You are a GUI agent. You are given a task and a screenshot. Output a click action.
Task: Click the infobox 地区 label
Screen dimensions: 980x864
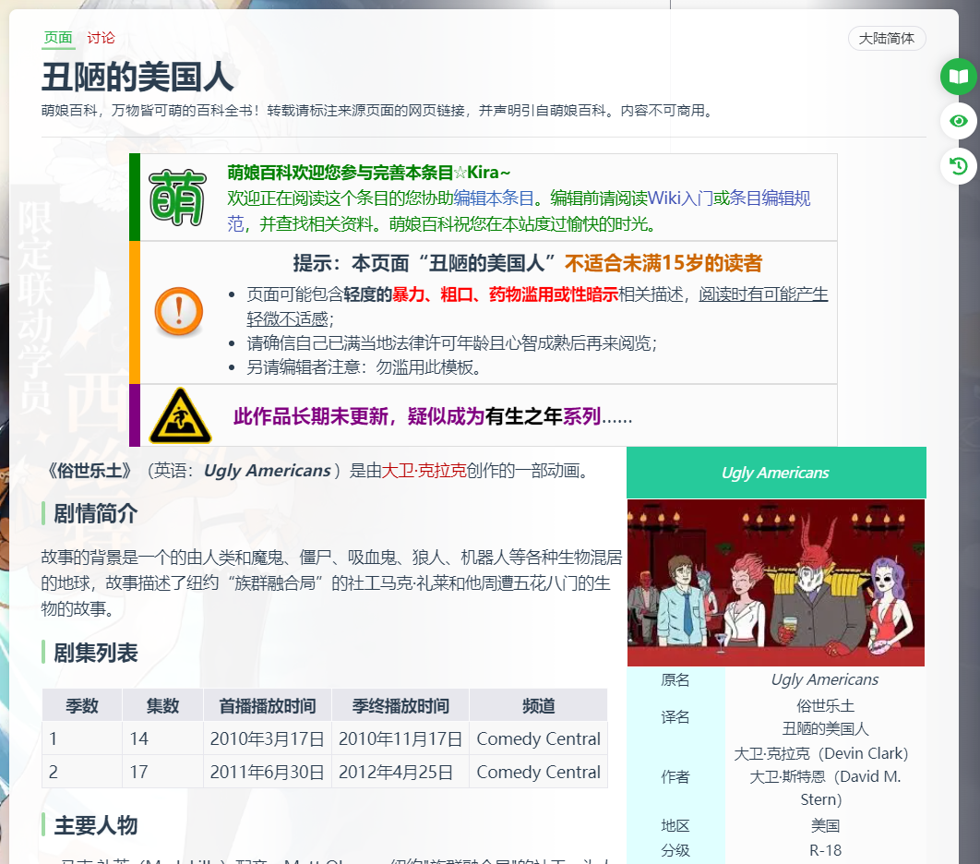coord(675,826)
